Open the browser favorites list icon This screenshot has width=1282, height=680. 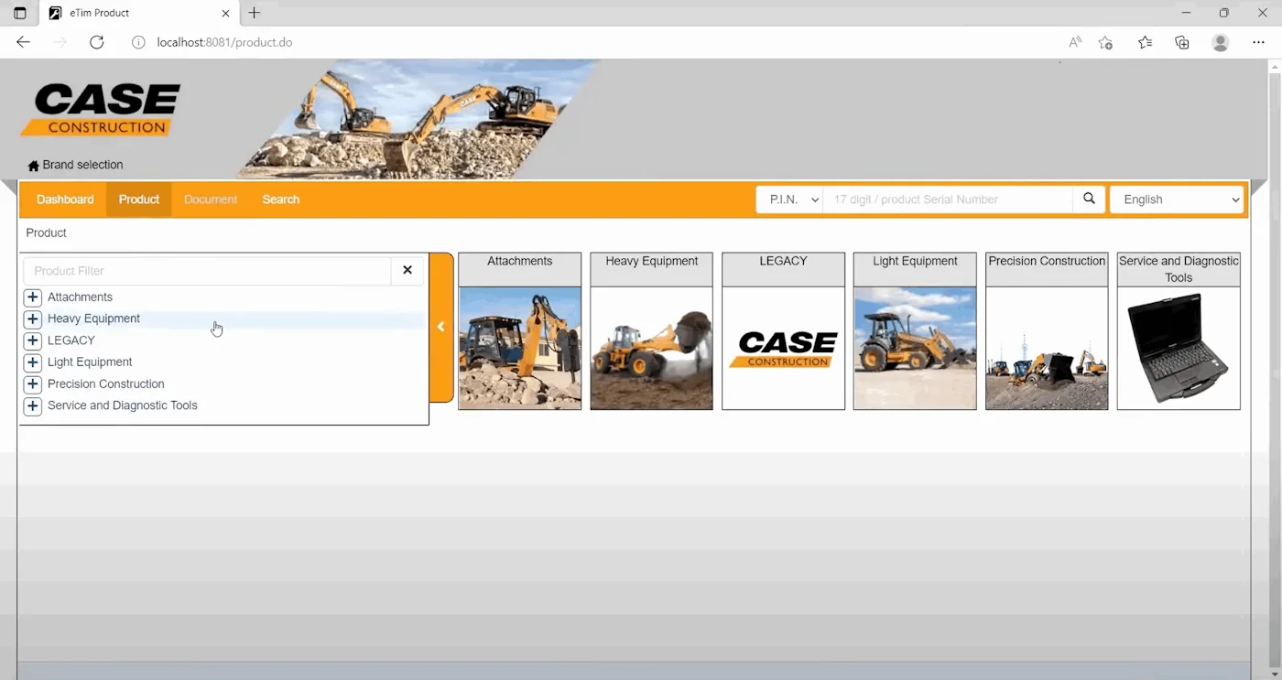coord(1145,42)
